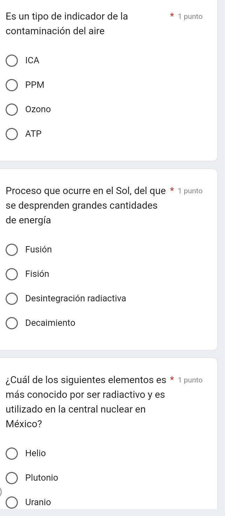Pick Ozono as the answer
This screenshot has width=225, height=516.
point(12,109)
